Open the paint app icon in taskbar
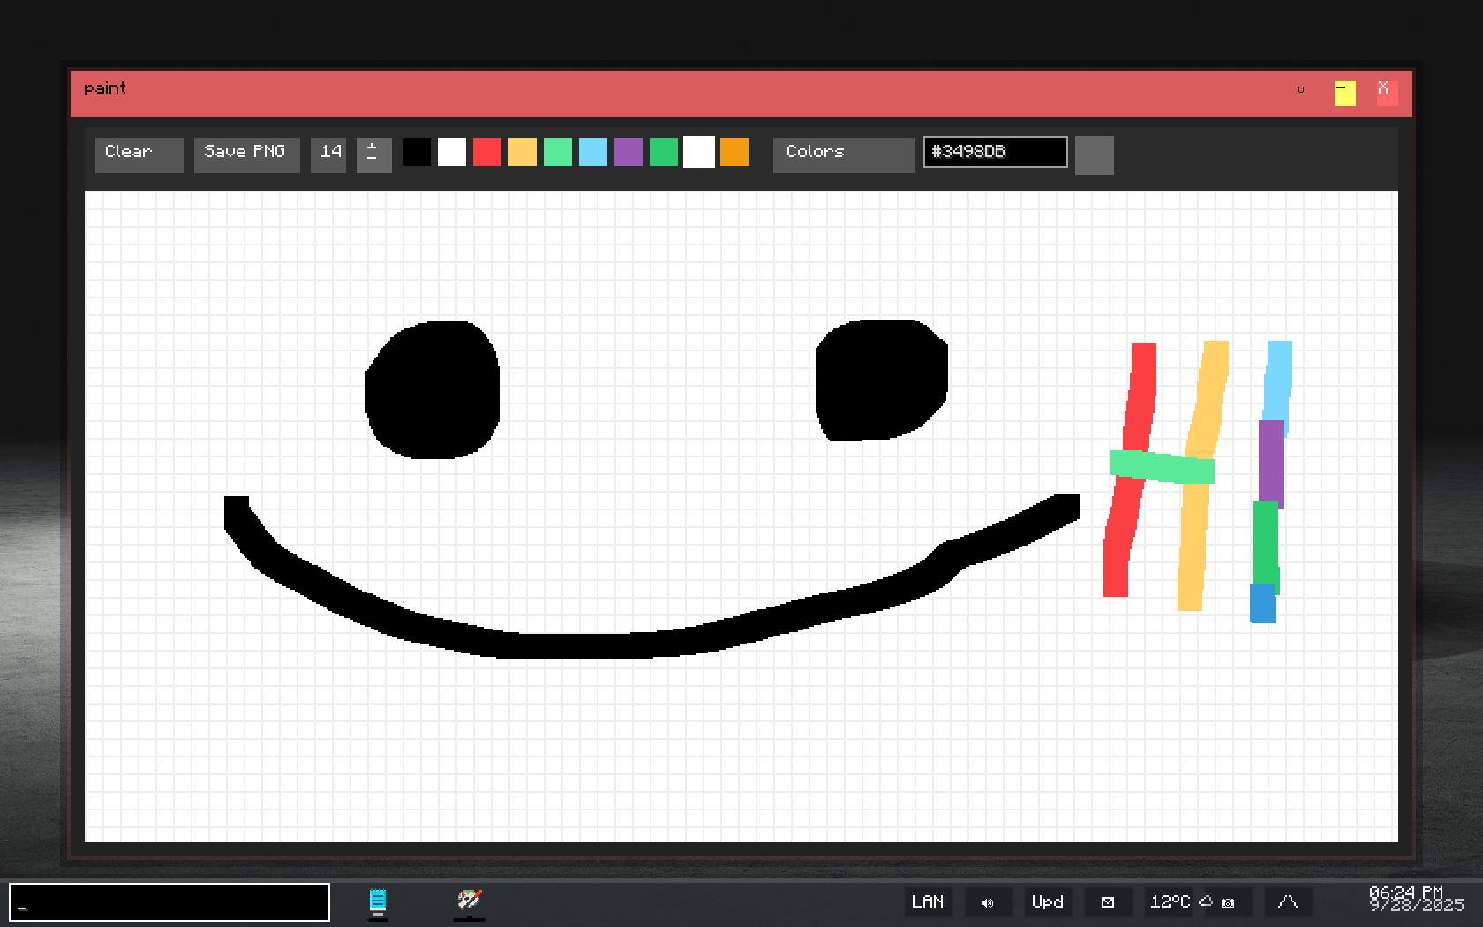The height and width of the screenshot is (927, 1483). (x=469, y=901)
